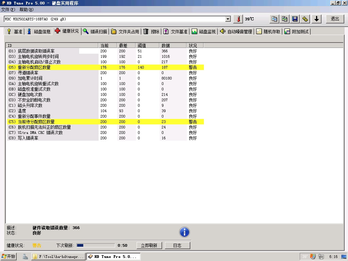Image resolution: width=348 pixels, height=261 pixels.
Task: Select the (0C) 硬盘加电次数 row
Action: pos(105,94)
